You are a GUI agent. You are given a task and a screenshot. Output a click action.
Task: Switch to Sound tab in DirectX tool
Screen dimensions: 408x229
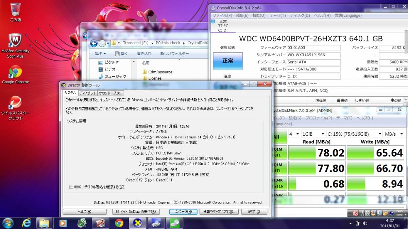[104, 93]
